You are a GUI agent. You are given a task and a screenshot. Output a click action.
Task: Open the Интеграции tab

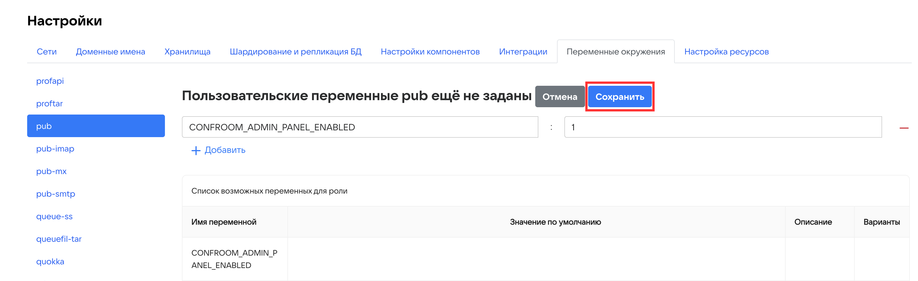coord(523,52)
